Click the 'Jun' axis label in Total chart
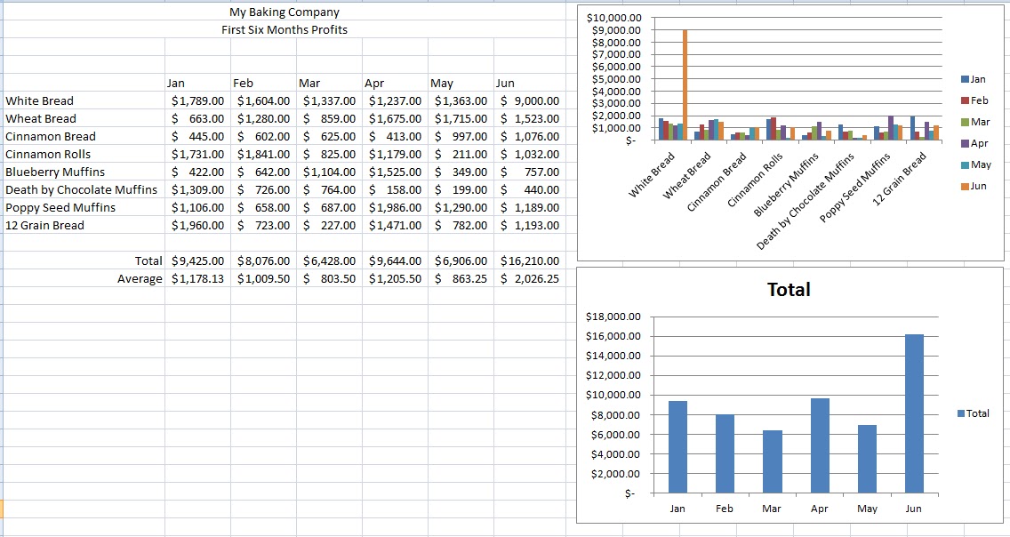 [x=913, y=509]
